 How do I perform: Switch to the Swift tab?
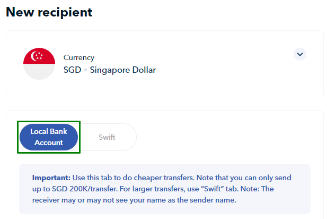(x=107, y=137)
